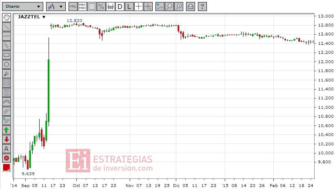Select the trend line drawing tool
Screen dimensions: 335x189
pyautogui.click(x=7, y=27)
